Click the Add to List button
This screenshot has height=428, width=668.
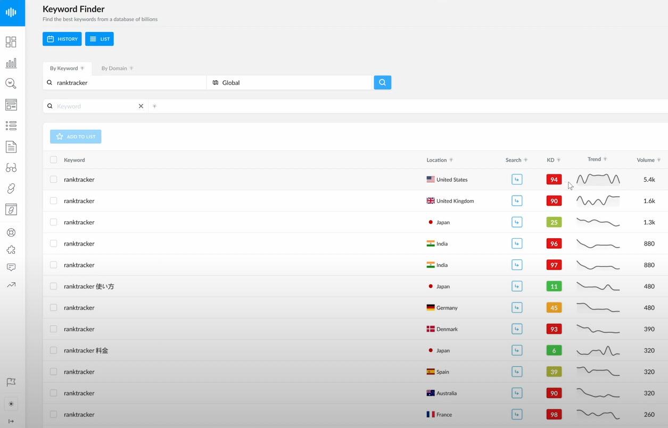pyautogui.click(x=76, y=137)
